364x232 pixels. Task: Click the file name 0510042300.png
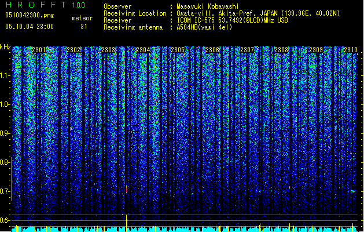30,15
